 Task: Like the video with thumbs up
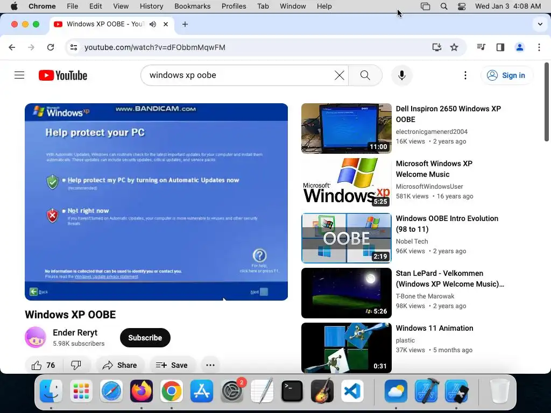44,365
